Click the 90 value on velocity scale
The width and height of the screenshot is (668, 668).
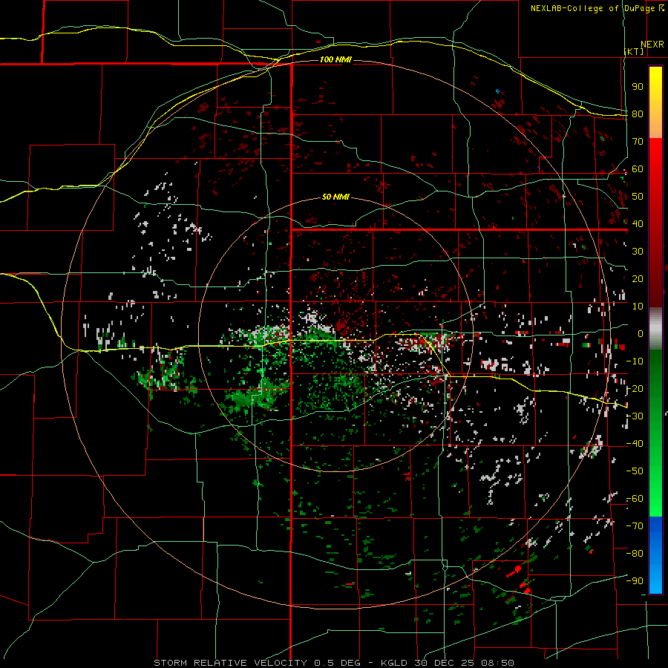[x=638, y=87]
